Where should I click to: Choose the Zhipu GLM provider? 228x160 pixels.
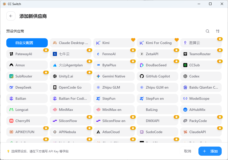(114, 87)
